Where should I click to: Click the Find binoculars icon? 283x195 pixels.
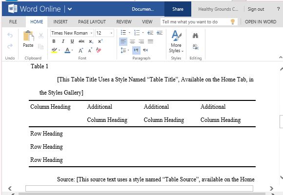(196, 36)
